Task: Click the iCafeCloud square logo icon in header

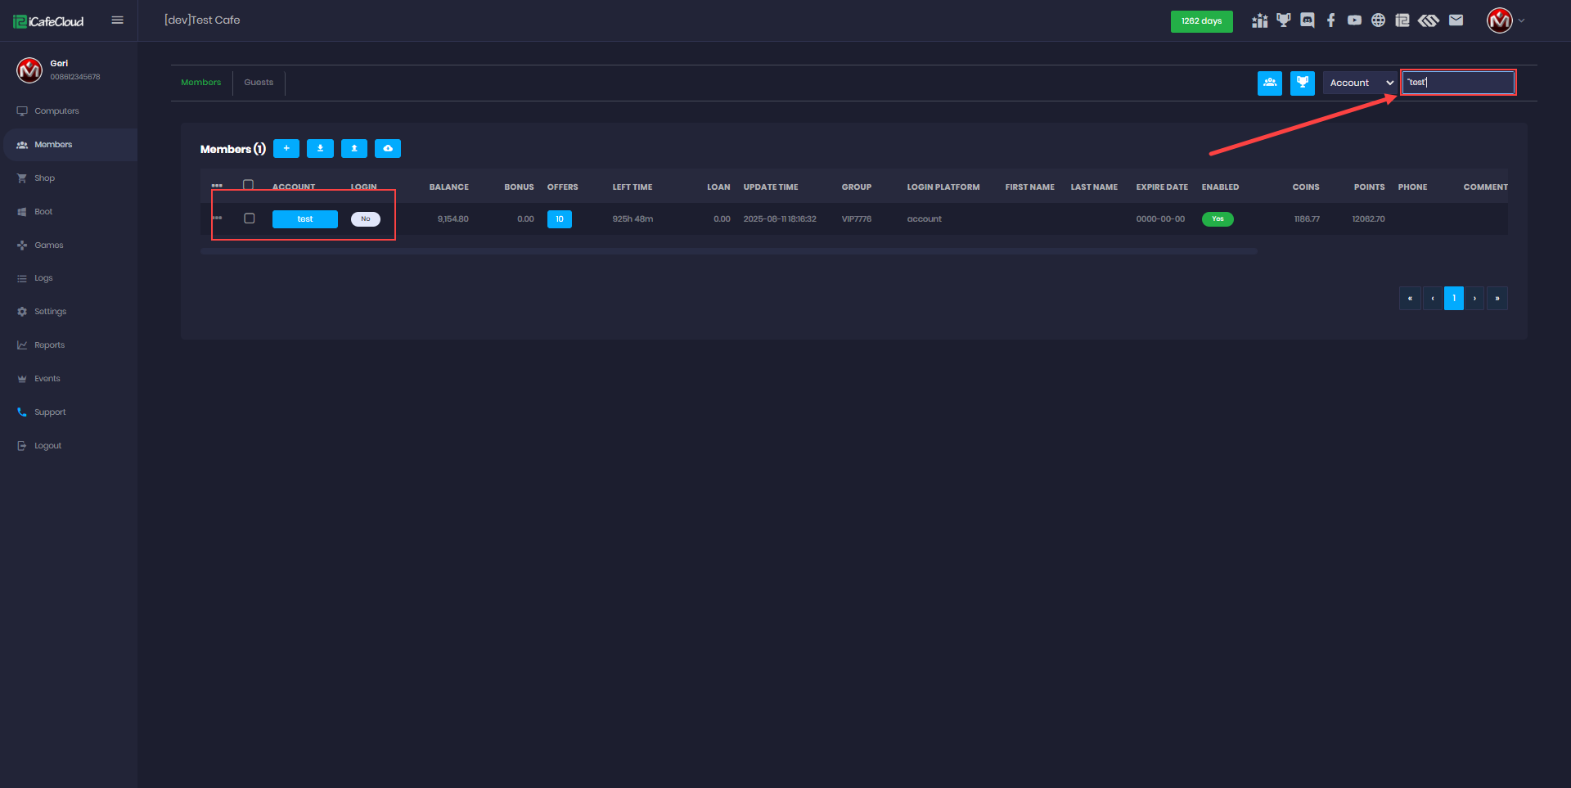Action: [1402, 20]
